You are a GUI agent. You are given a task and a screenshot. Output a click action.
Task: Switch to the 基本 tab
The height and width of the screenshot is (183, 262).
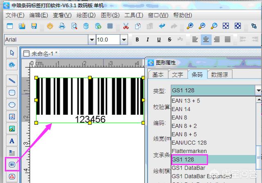point(158,74)
